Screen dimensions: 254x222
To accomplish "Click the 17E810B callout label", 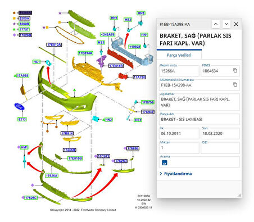I will click(x=75, y=158).
